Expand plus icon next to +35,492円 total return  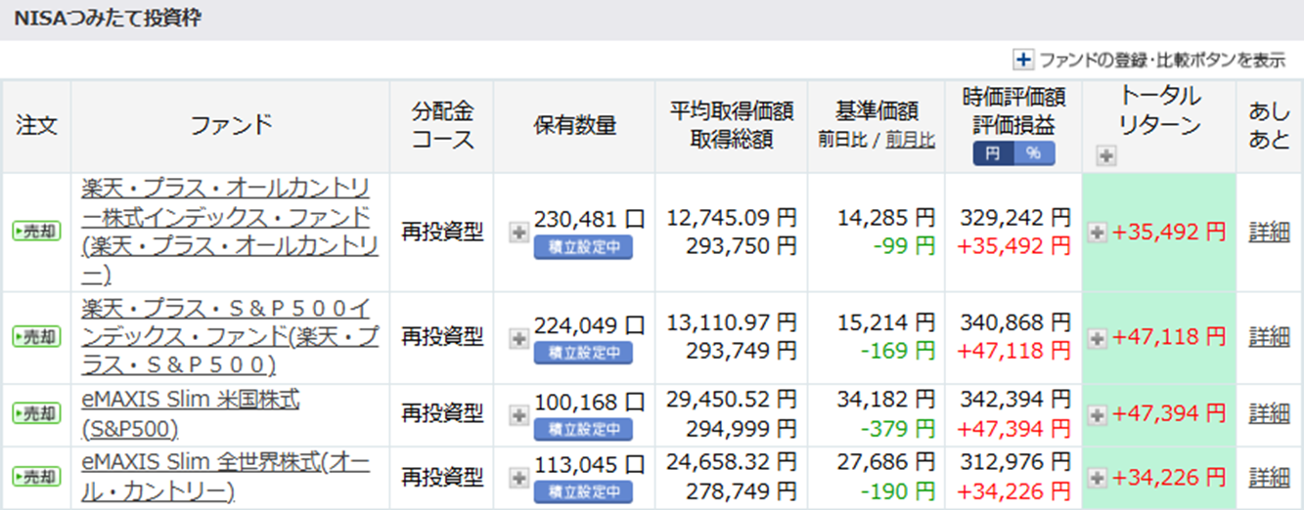coord(1099,233)
